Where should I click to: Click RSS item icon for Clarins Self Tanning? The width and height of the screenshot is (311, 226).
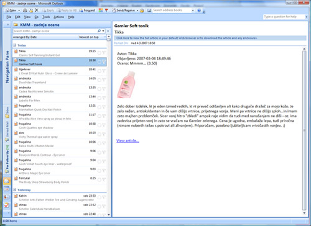16,52
